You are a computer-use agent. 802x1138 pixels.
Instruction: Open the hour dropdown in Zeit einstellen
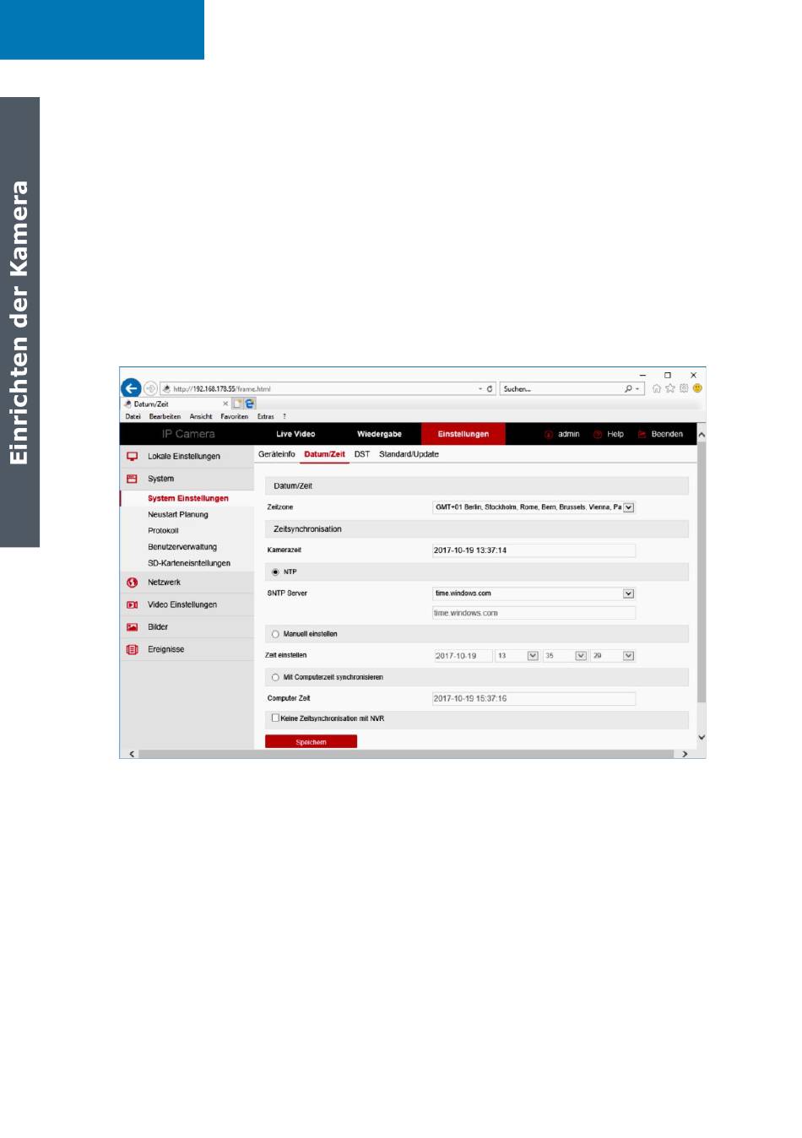tap(533, 656)
